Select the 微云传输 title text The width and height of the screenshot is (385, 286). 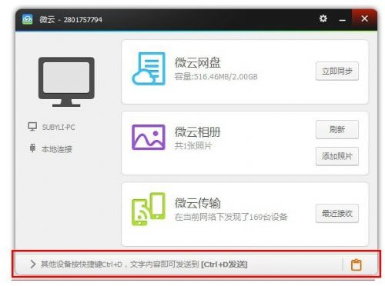[x=198, y=203]
